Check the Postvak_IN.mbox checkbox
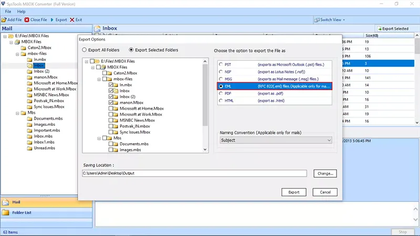This screenshot has width=420, height=236. pos(111,126)
